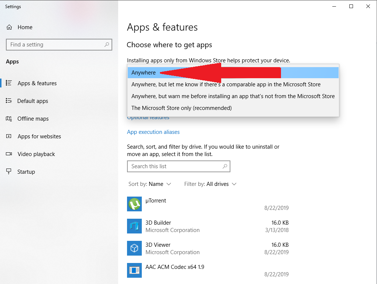This screenshot has width=377, height=284.
Task: Click the magnifier icon in Search this list
Action: coord(225,166)
